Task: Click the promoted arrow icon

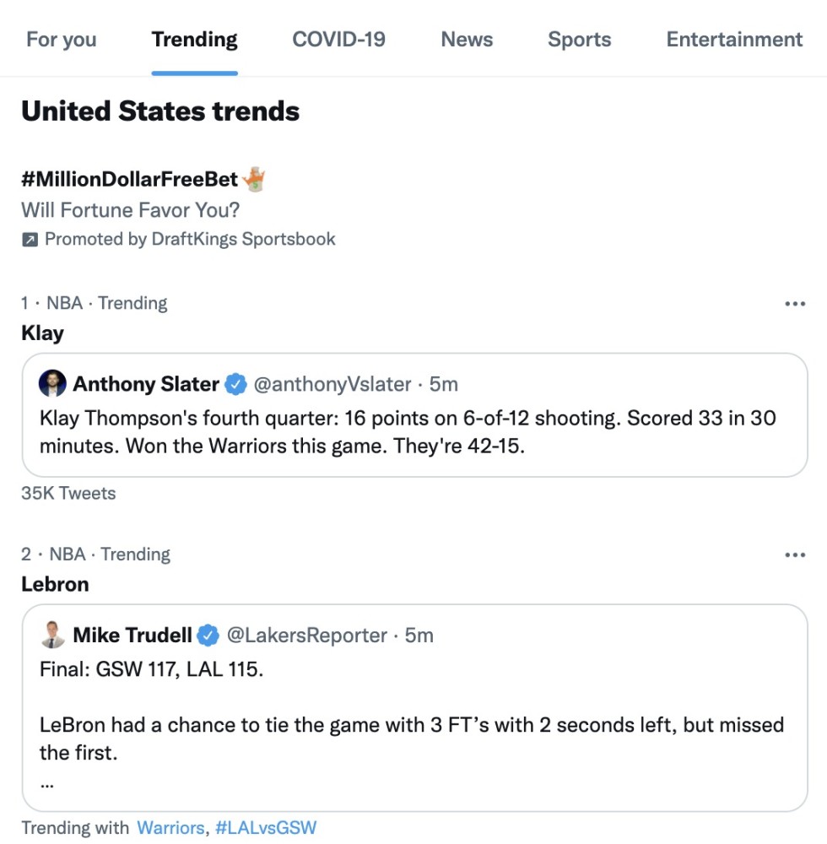Action: click(x=30, y=240)
